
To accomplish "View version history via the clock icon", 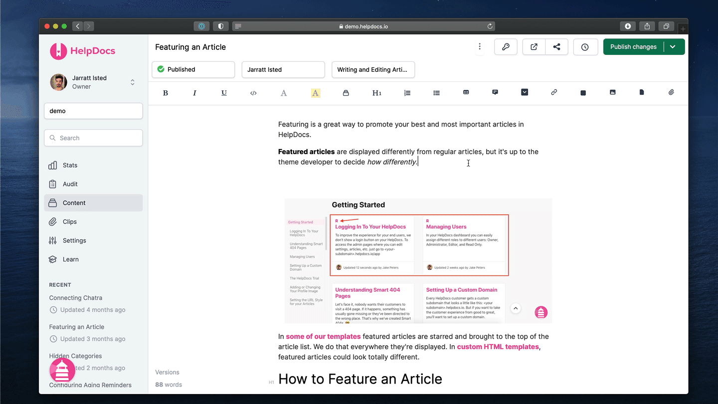I will [x=585, y=47].
